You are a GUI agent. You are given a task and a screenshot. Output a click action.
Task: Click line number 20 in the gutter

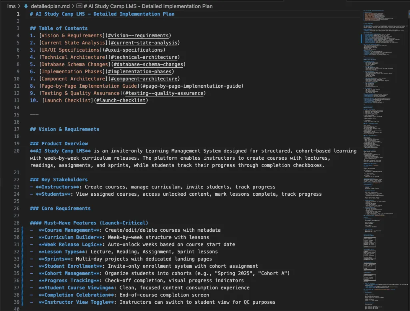tap(16, 151)
